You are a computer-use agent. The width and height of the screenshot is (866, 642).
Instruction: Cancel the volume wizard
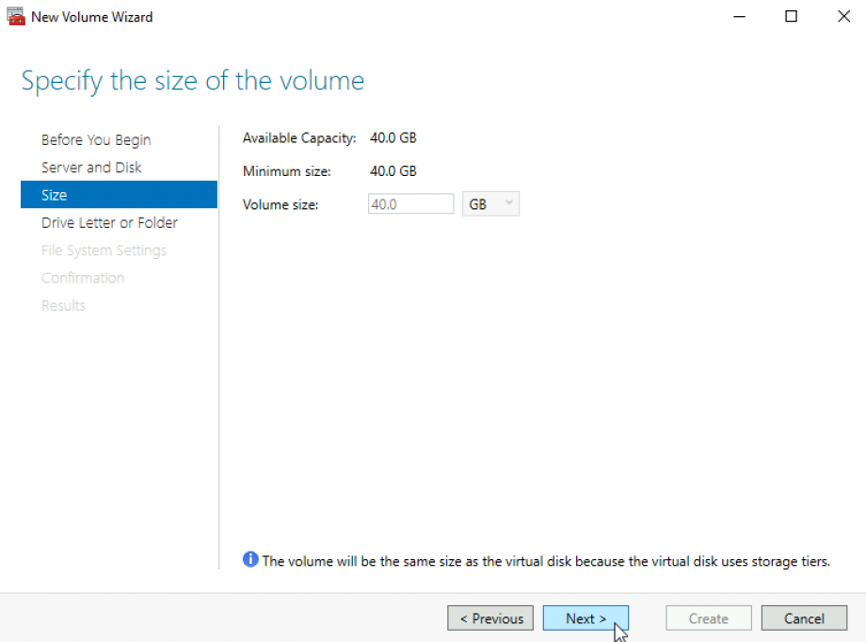coord(804,618)
